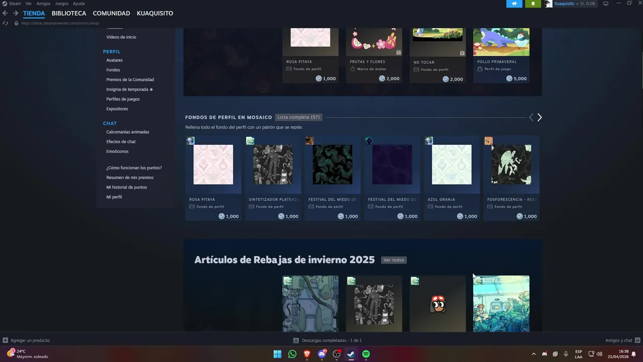Viewport: 643px width, 362px height.
Task: Click the microphone tray icon
Action: pos(566,354)
